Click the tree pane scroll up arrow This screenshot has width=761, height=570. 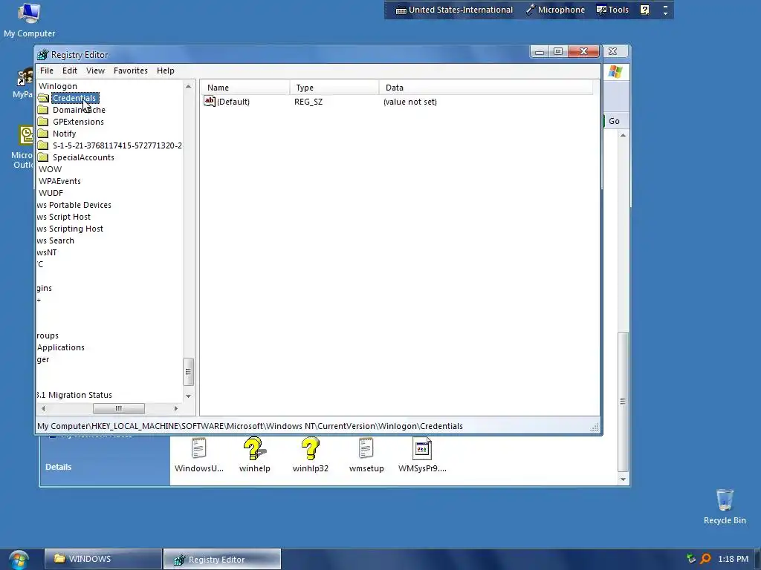coord(188,86)
